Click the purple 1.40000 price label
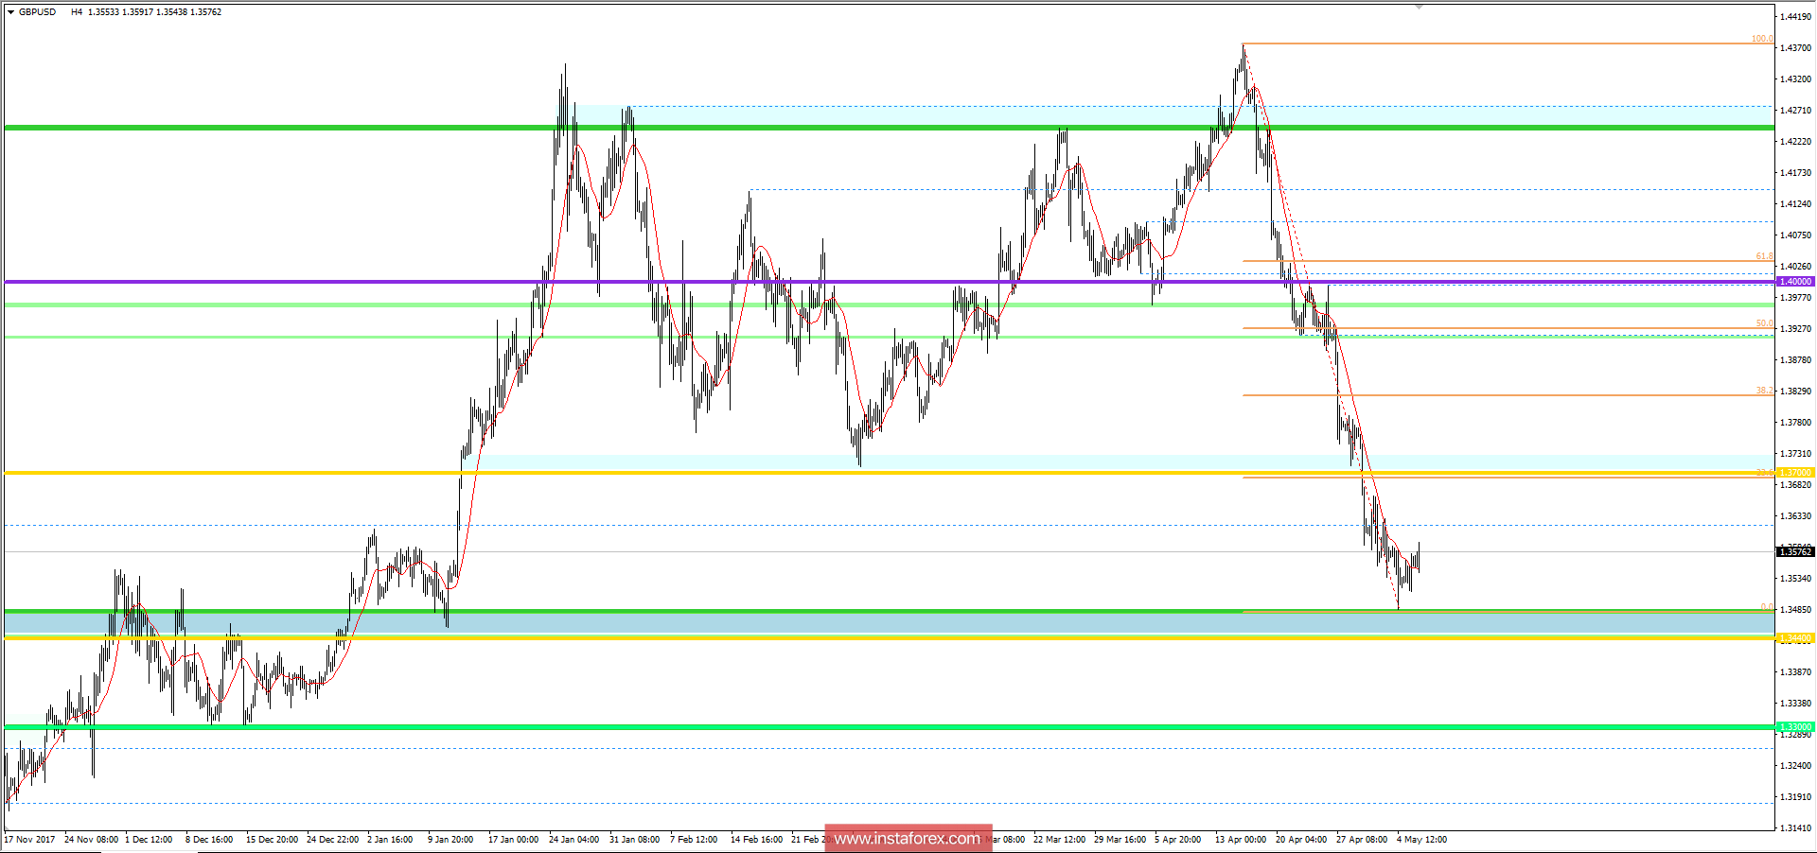The width and height of the screenshot is (1817, 853). 1795,282
